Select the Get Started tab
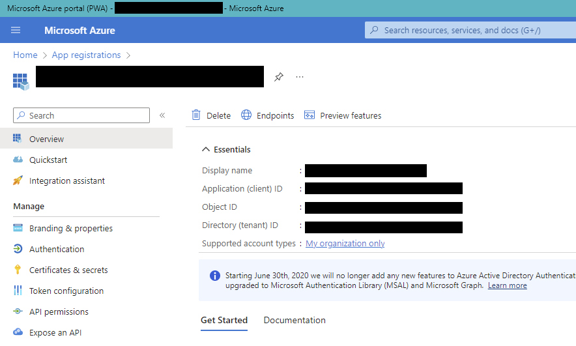This screenshot has width=576, height=346. coord(224,320)
